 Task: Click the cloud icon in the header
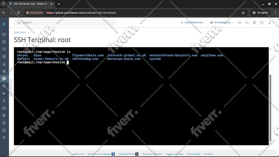click(x=247, y=23)
